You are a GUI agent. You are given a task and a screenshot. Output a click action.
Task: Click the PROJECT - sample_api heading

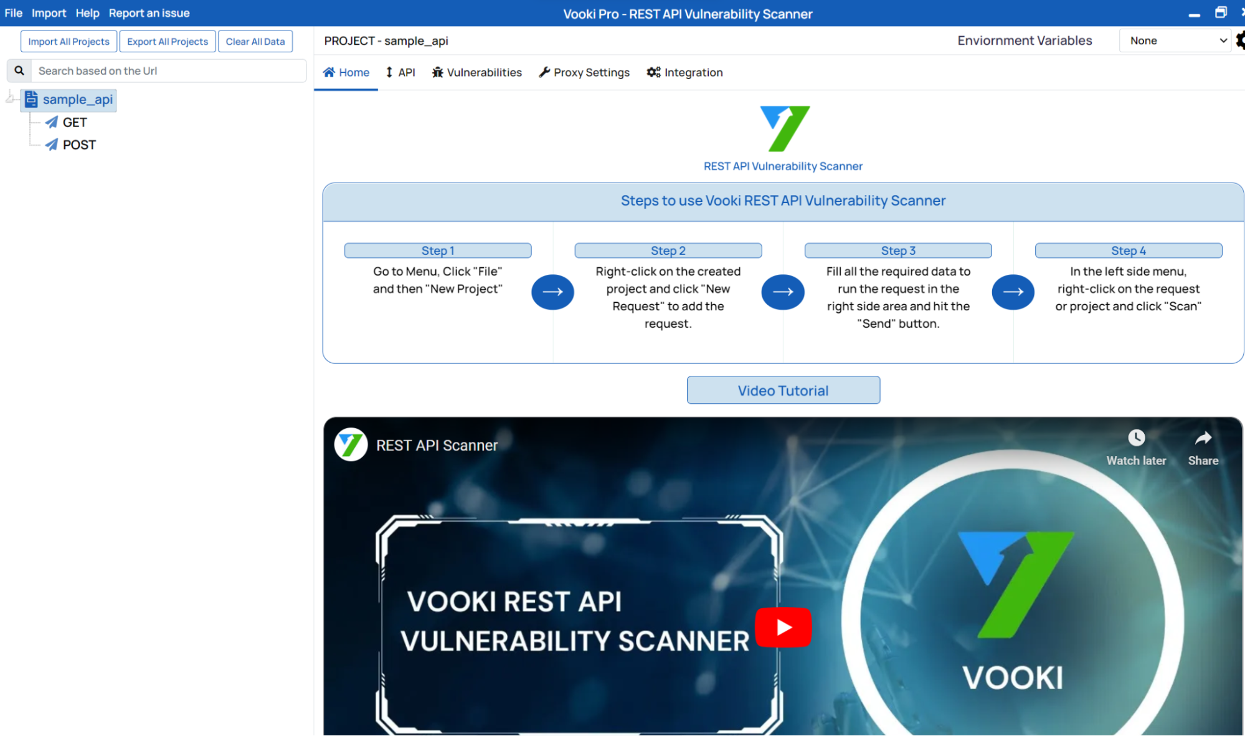[x=386, y=41]
